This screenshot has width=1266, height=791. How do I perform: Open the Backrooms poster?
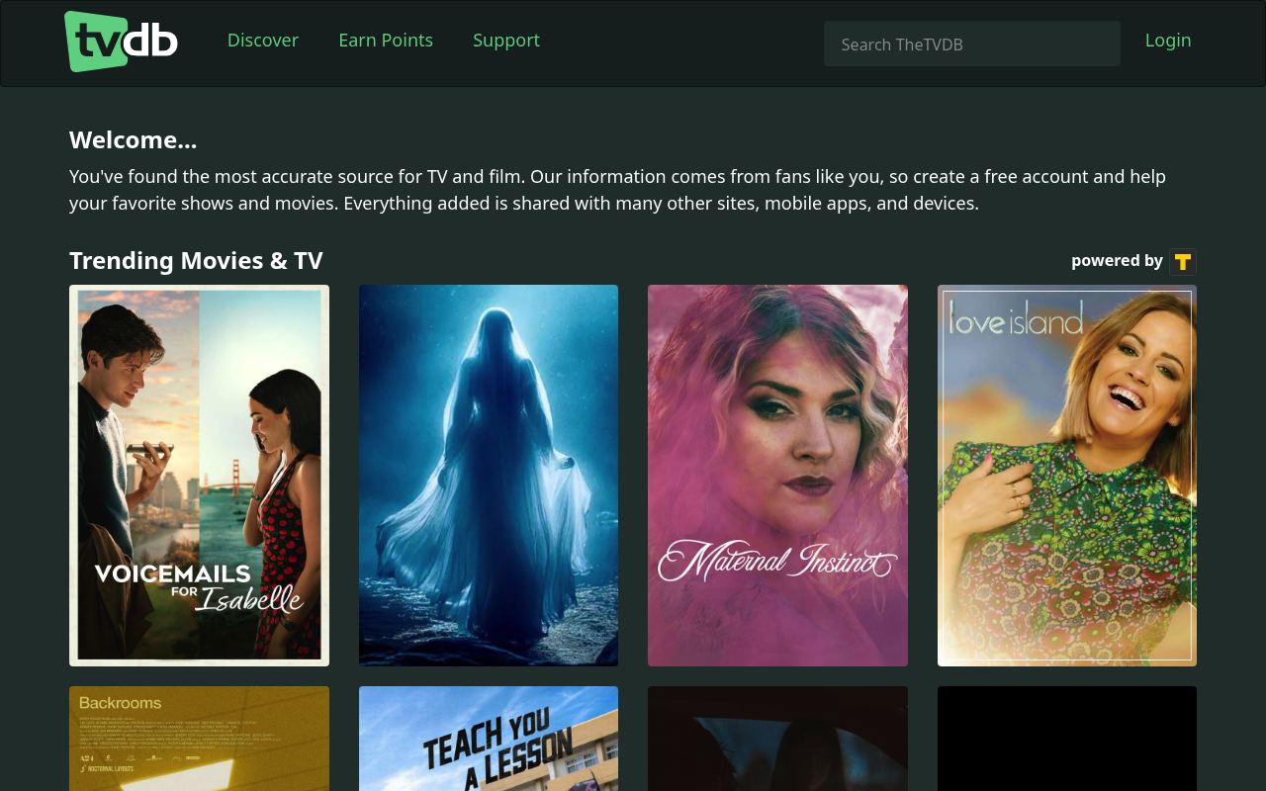coord(199,739)
